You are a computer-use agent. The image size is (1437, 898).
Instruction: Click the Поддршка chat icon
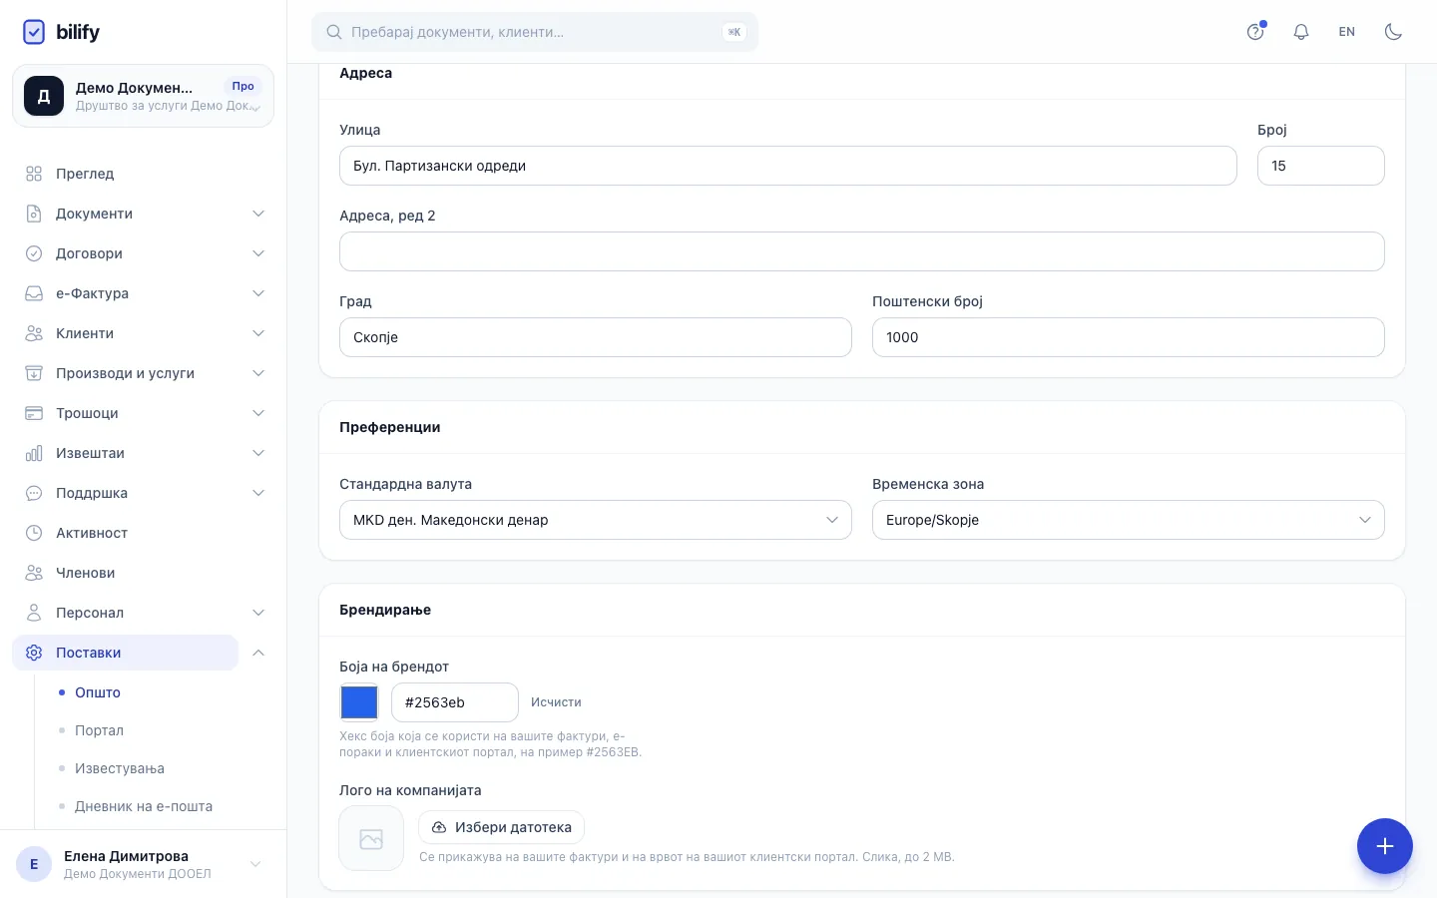[34, 493]
